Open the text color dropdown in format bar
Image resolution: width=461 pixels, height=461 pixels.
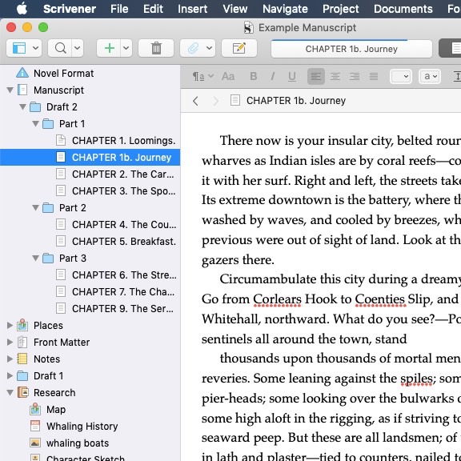[x=401, y=77]
